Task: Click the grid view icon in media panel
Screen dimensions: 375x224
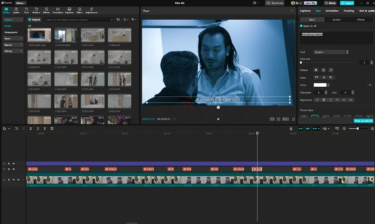Action: pyautogui.click(x=118, y=20)
